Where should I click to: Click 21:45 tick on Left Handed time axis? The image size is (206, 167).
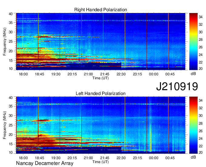105,158
